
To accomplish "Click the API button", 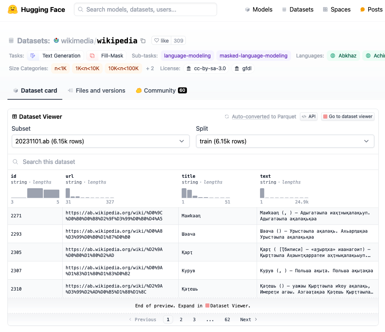I will (x=309, y=117).
